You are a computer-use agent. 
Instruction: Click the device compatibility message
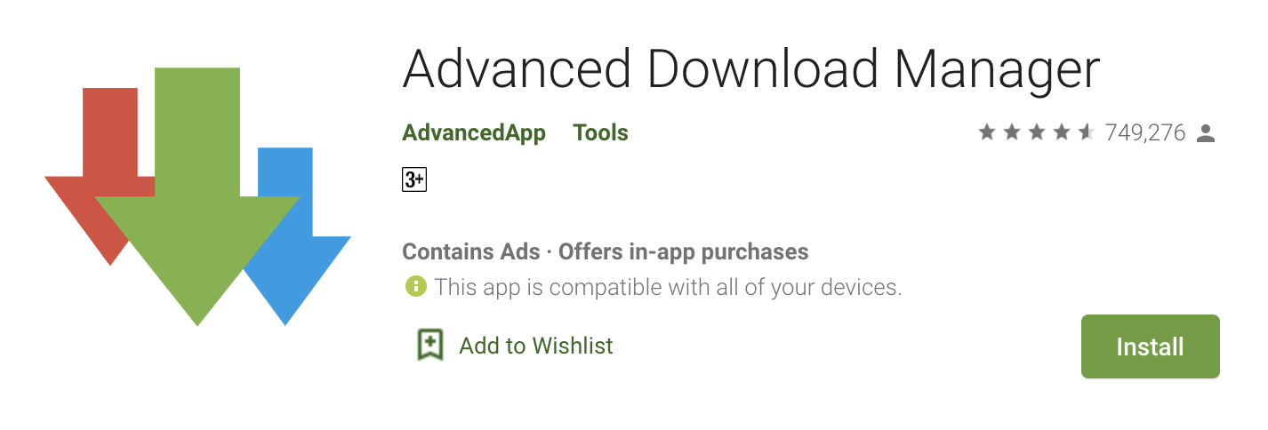pyautogui.click(x=668, y=287)
